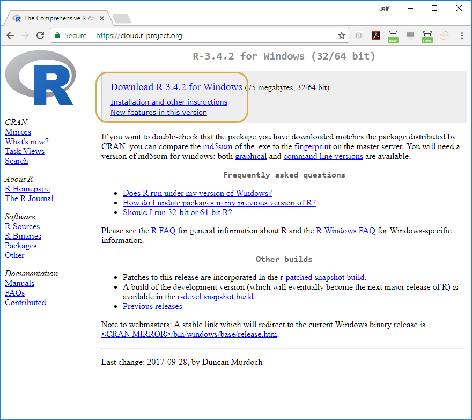
Task: Open a new tab next to the CRAN tab
Action: pos(122,19)
